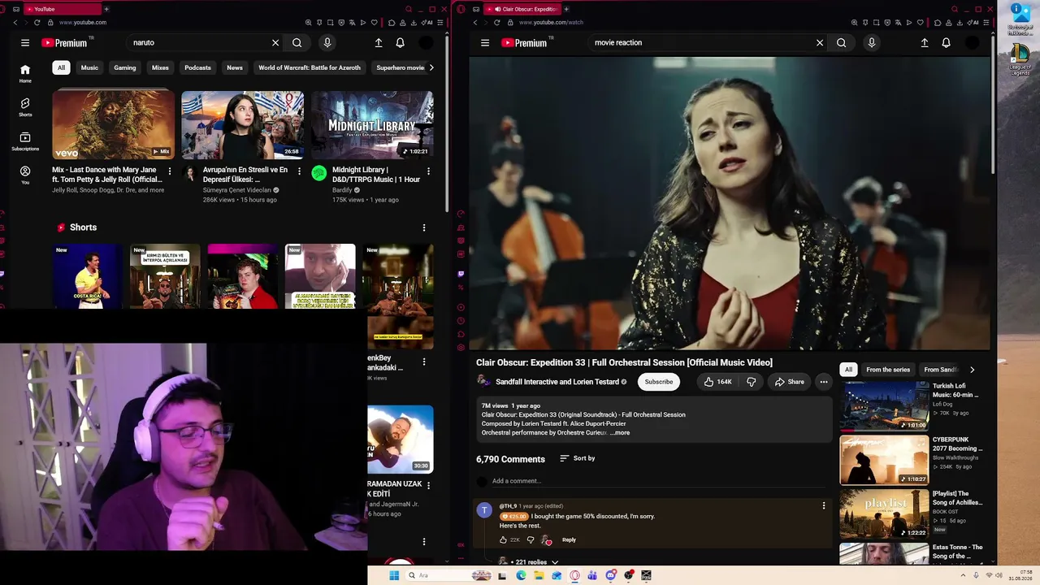Open the Midnight Library video thumbnail

pyautogui.click(x=372, y=125)
